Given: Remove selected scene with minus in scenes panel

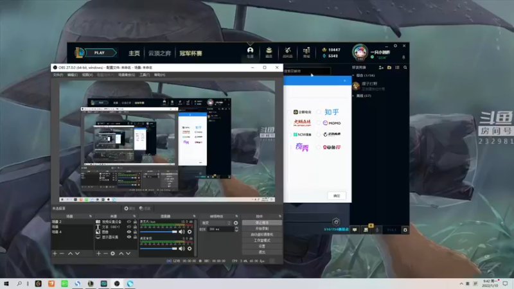Looking at the screenshot, I should click(x=62, y=253).
